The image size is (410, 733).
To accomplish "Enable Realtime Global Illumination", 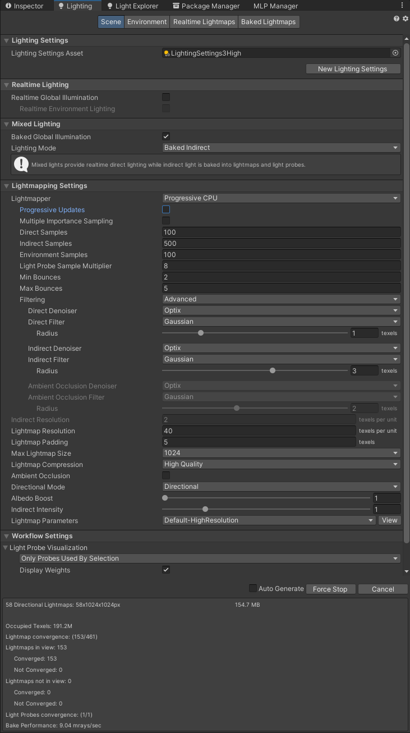I will tap(165, 97).
